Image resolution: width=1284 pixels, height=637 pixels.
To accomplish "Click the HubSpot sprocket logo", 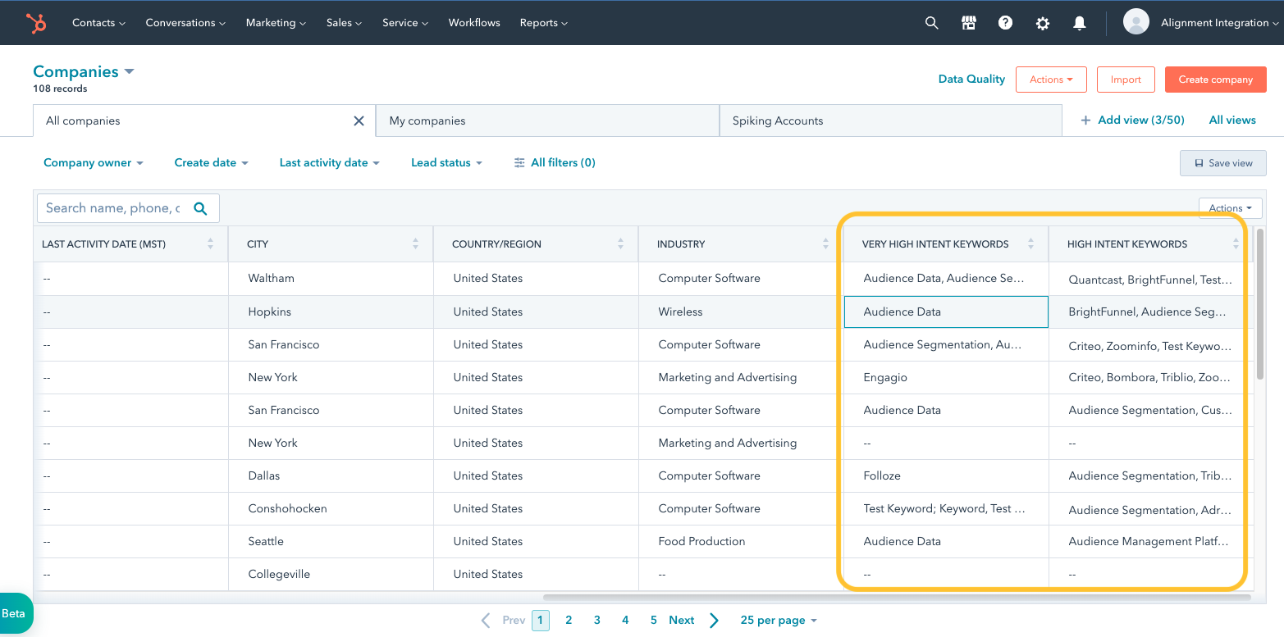I will pos(36,23).
